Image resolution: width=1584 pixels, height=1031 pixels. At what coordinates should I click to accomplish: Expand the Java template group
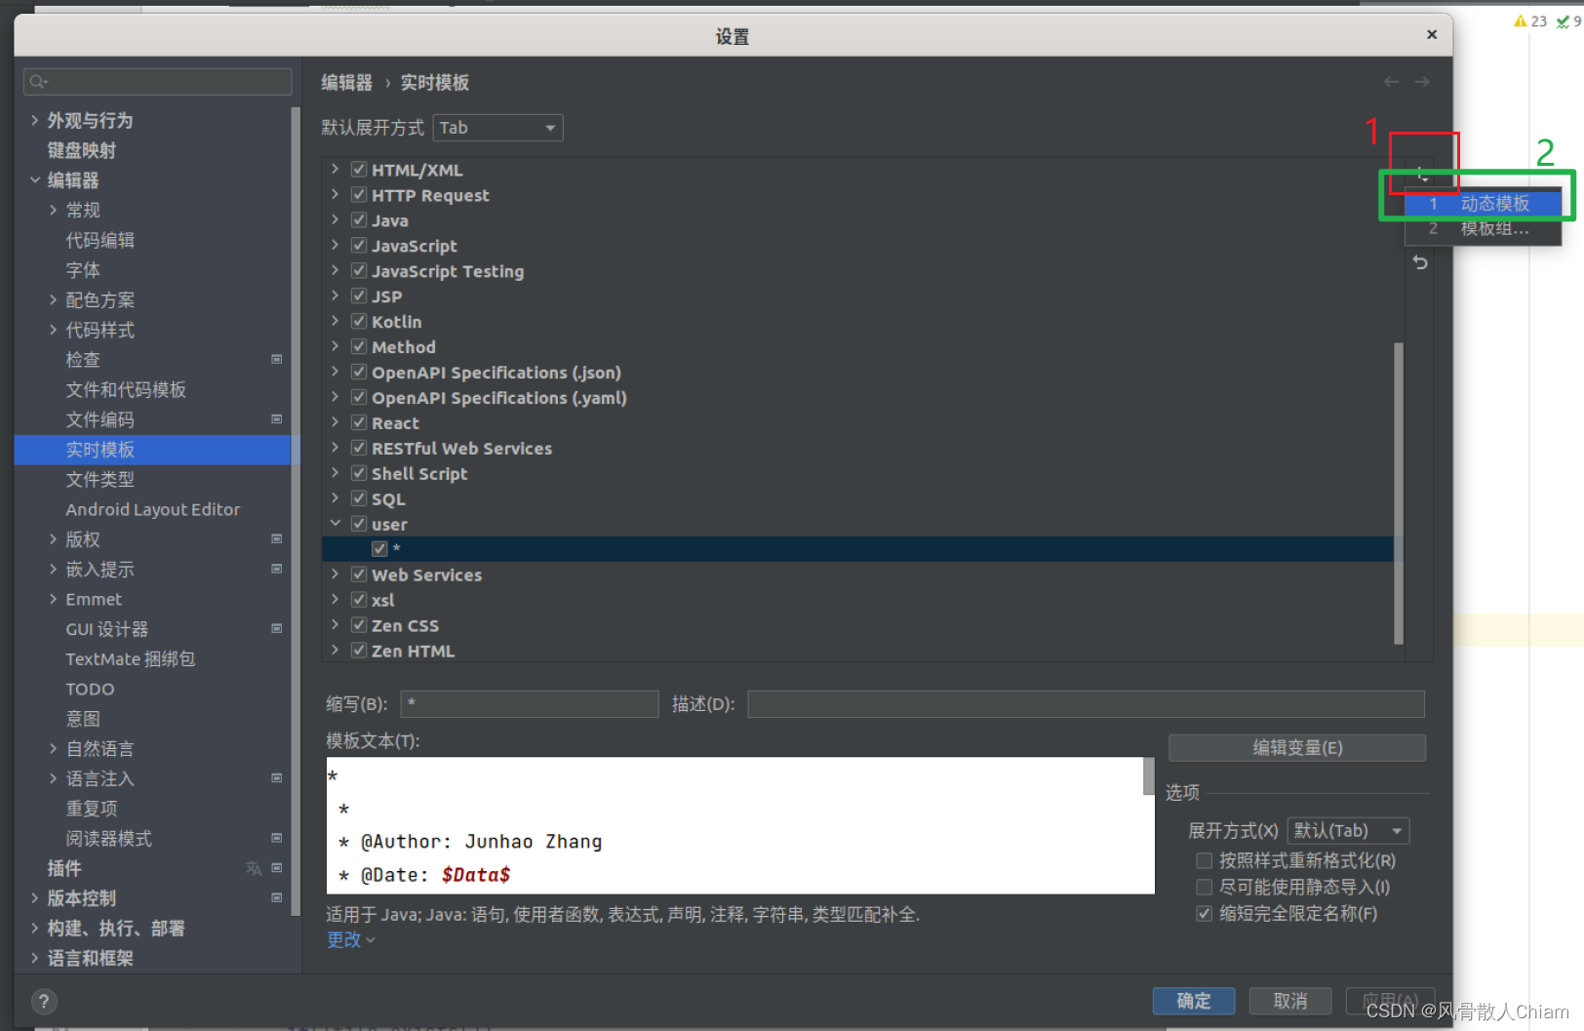click(335, 219)
